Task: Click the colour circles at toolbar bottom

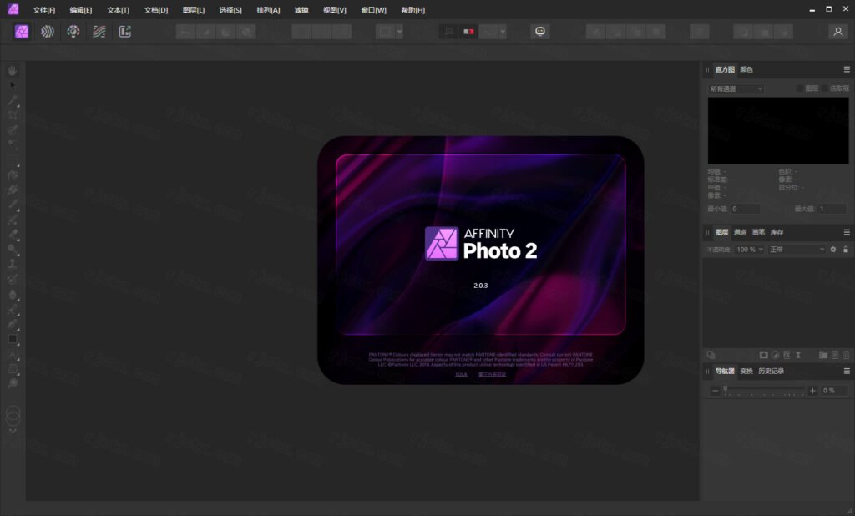Action: point(13,416)
